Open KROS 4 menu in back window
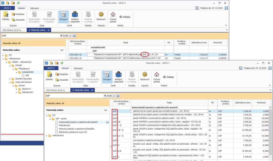This screenshot has width=273, height=161. [x=7, y=8]
